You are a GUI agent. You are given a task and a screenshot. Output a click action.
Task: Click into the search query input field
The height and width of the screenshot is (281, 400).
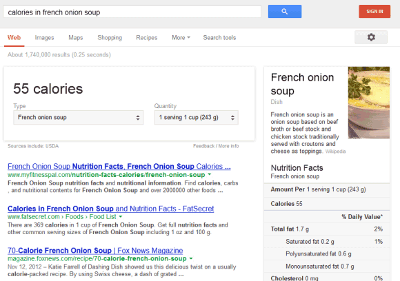click(x=132, y=12)
